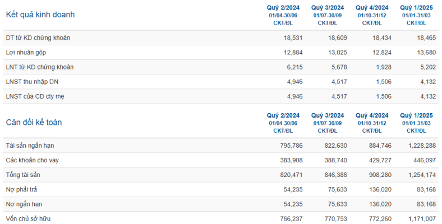The image size is (442, 224).
Task: Click total assets value 1,254,174 for Quý 1/2025
Action: click(x=422, y=175)
